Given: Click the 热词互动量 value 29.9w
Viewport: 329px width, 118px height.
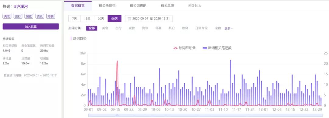Looking at the screenshot, I should click(44, 50).
